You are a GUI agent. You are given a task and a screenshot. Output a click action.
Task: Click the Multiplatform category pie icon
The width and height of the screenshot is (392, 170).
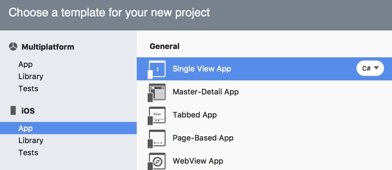[x=13, y=47]
